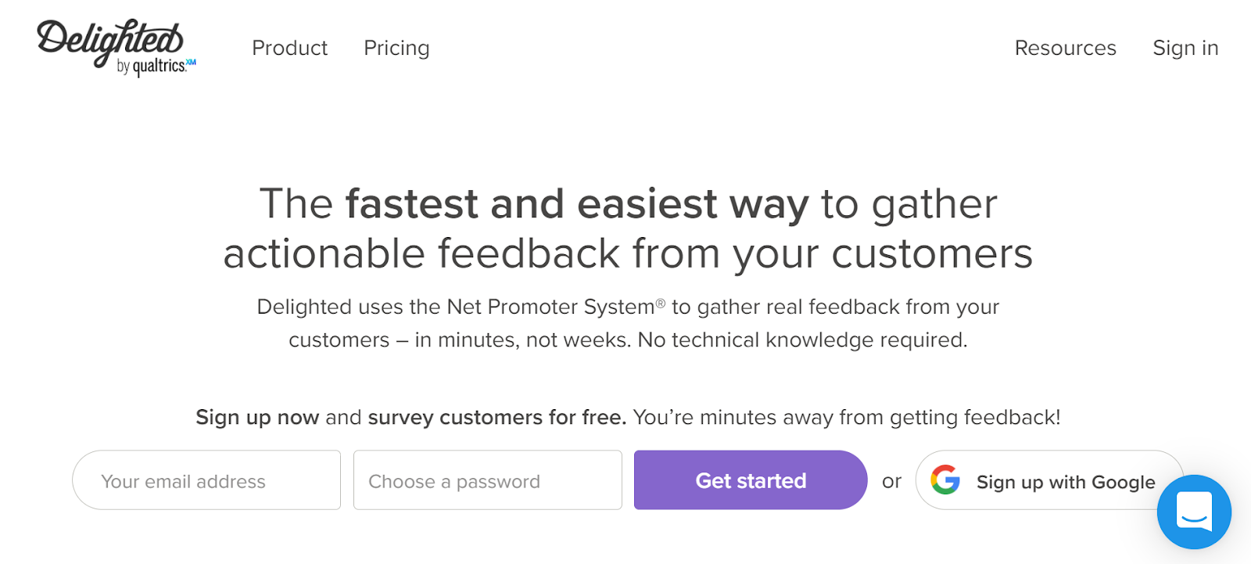Open the Resources menu
The image size is (1251, 564).
pyautogui.click(x=1065, y=48)
